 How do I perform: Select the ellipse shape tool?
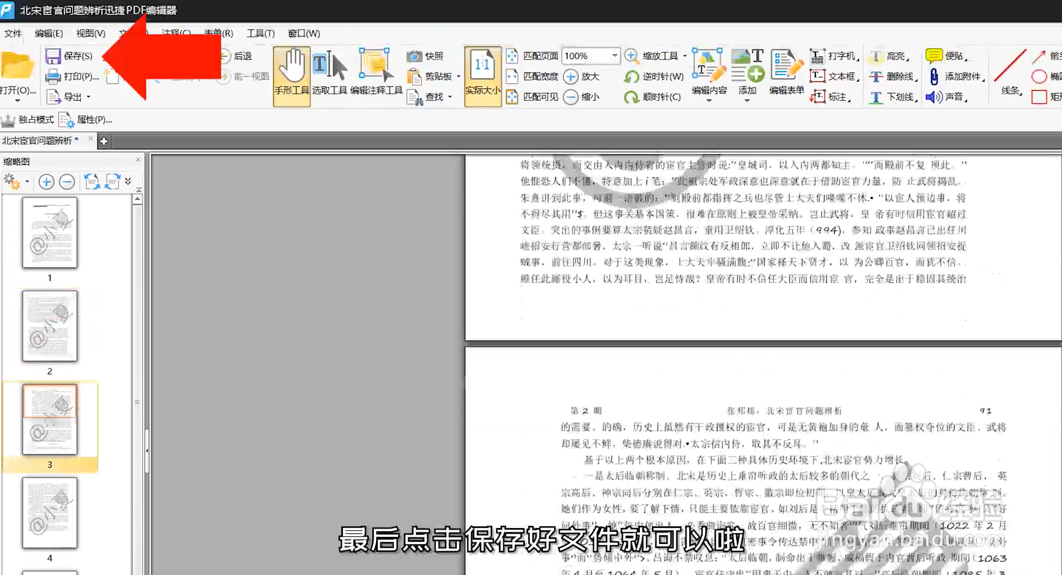point(1039,76)
